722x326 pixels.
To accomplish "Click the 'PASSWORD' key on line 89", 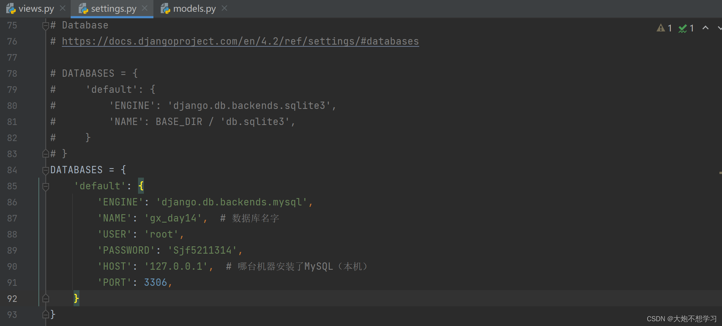I will coord(126,250).
